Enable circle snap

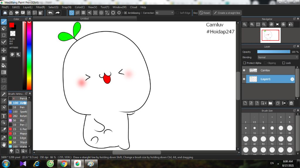pos(101,13)
